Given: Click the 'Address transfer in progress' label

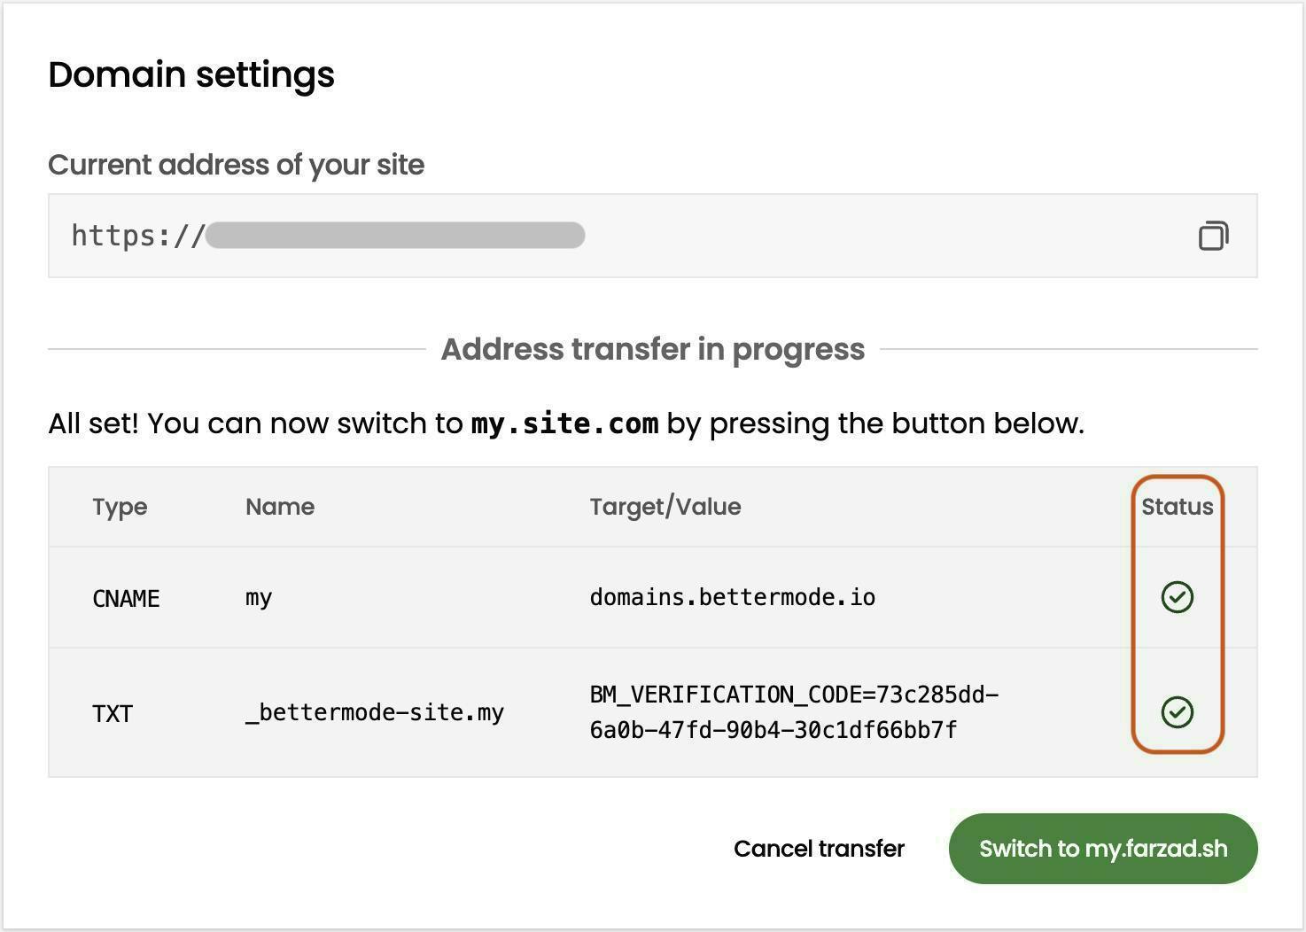Looking at the screenshot, I should click(652, 349).
